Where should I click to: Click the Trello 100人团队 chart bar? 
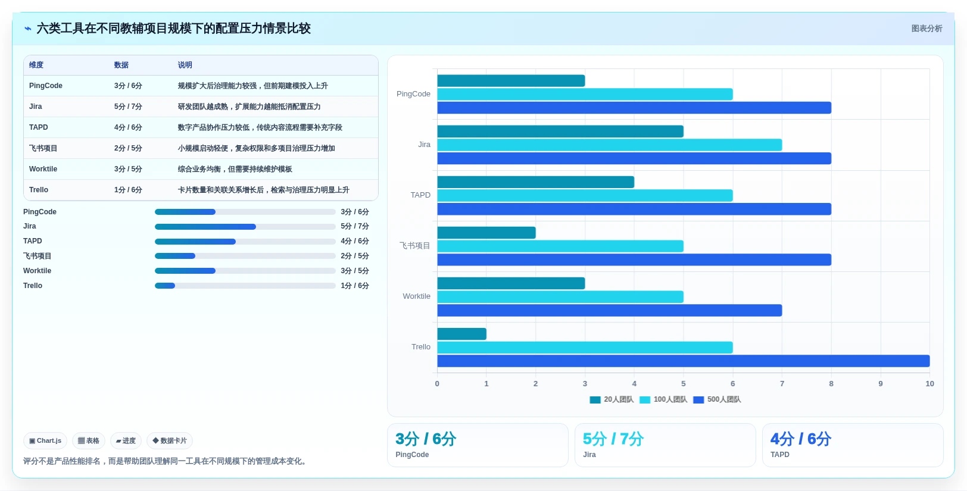coord(585,347)
